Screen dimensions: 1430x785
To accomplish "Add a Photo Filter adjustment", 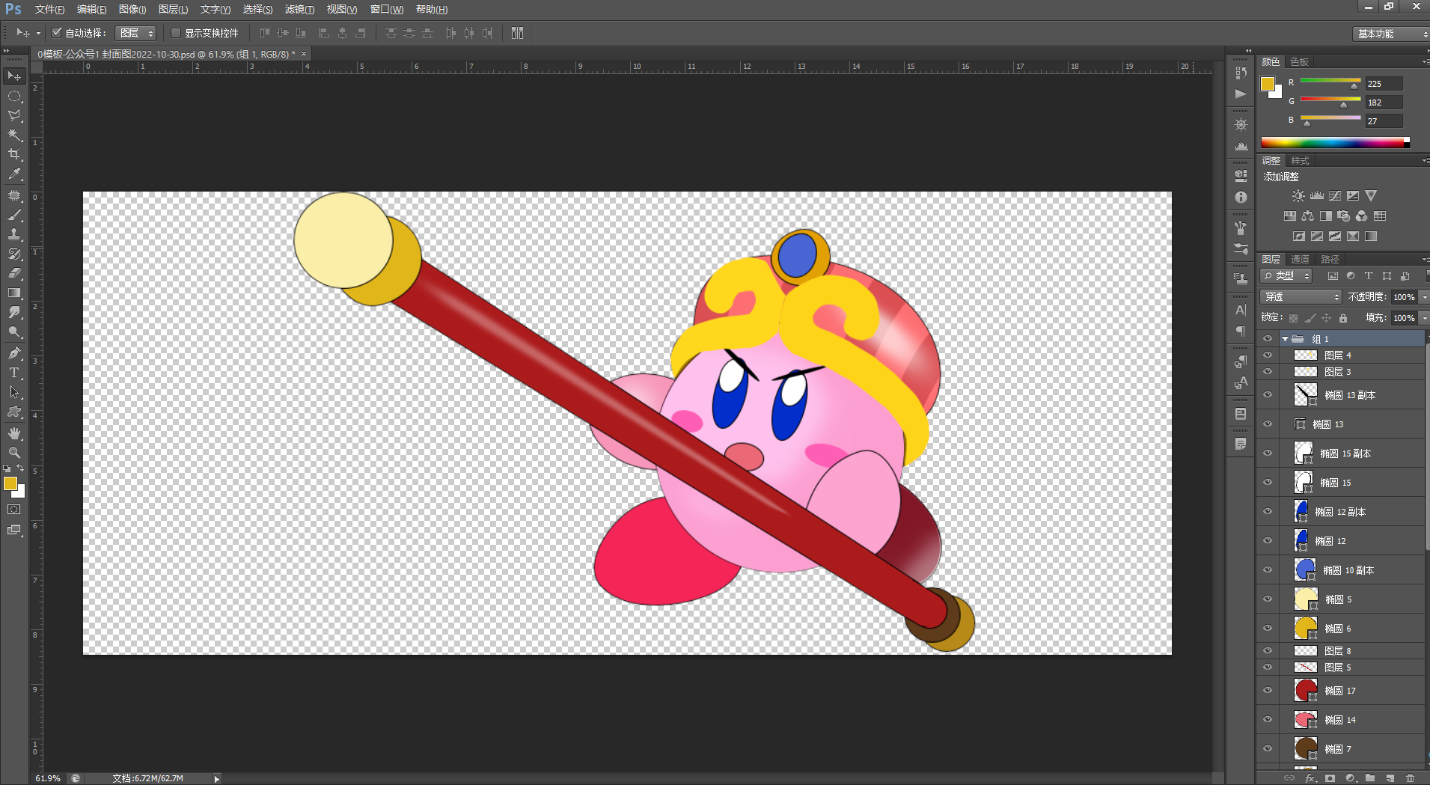I will point(1343,216).
